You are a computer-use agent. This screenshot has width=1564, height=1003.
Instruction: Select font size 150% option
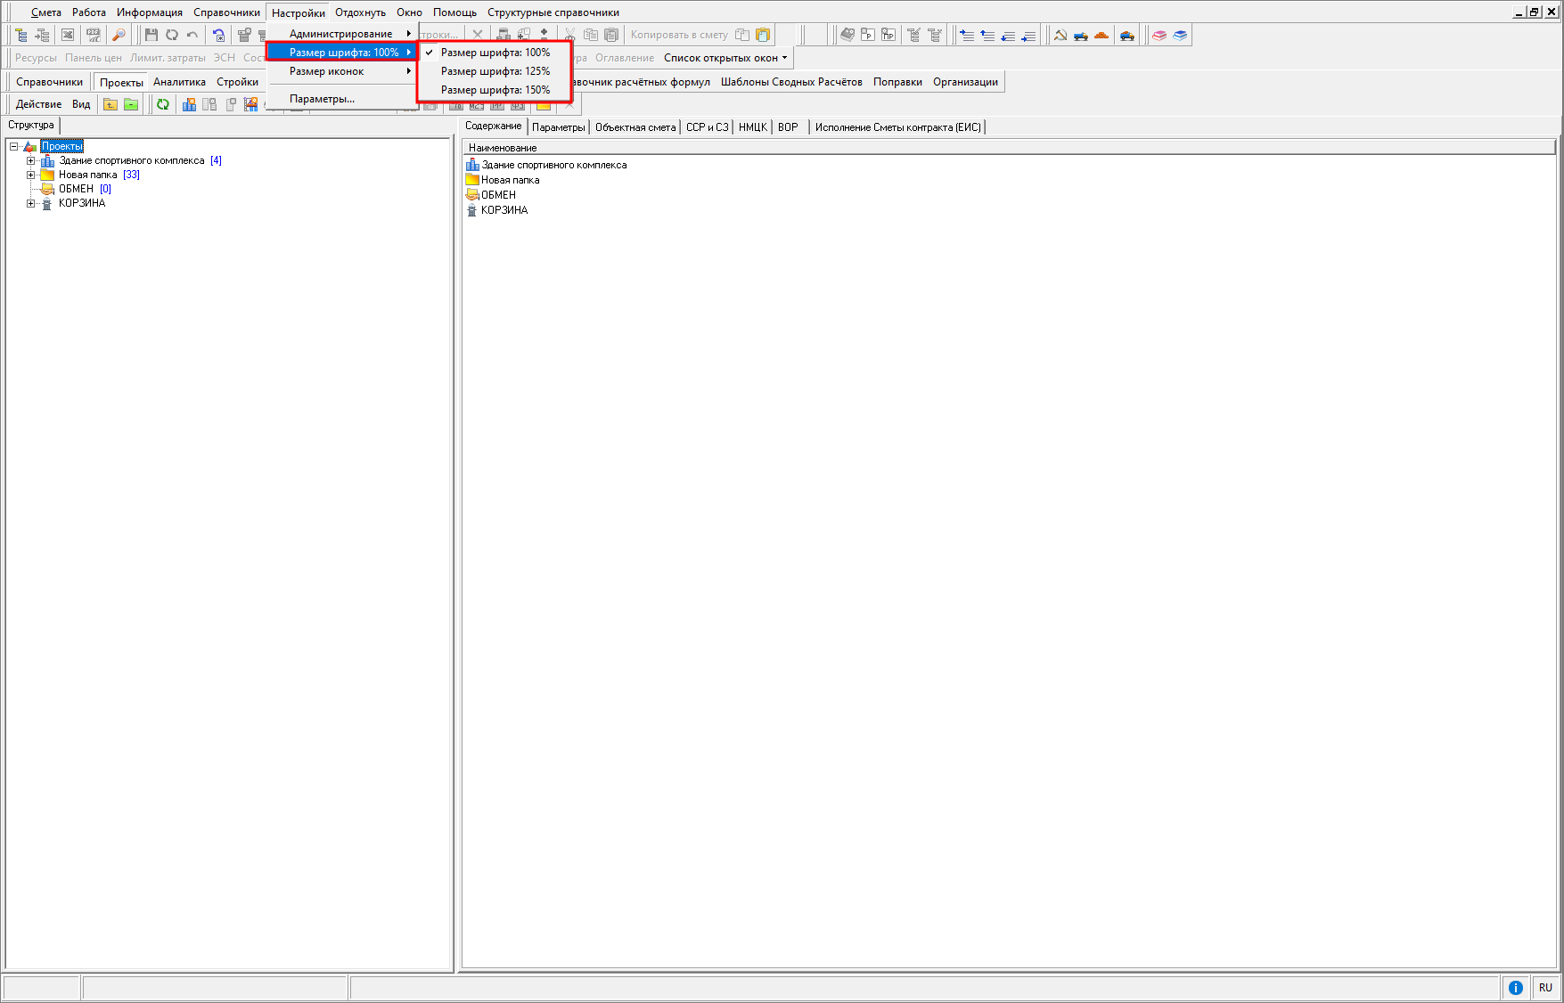(x=495, y=90)
